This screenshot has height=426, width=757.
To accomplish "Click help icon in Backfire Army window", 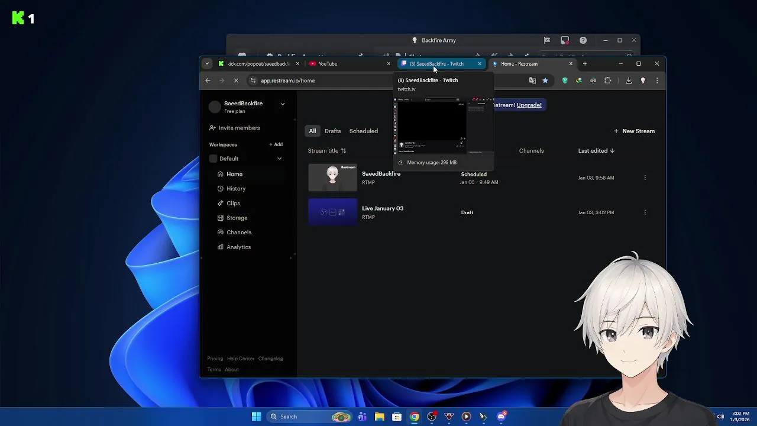I will click(x=583, y=40).
